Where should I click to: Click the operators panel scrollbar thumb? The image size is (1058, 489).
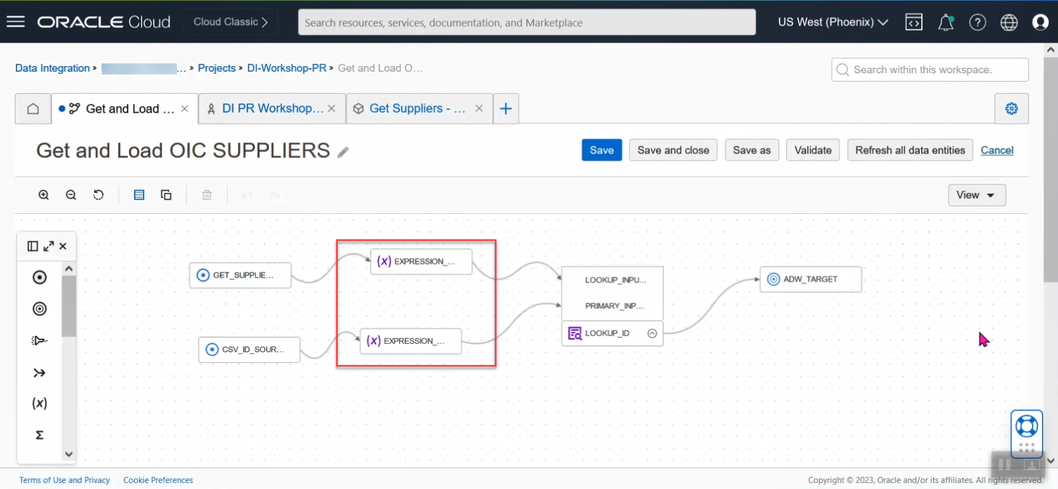tap(69, 306)
